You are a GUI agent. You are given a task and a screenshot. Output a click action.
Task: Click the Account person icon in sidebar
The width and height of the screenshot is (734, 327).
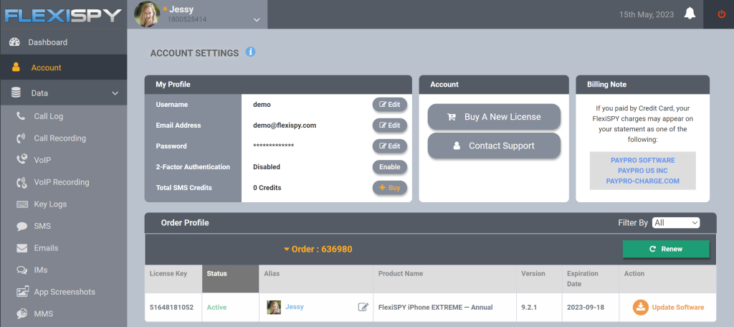(x=16, y=67)
